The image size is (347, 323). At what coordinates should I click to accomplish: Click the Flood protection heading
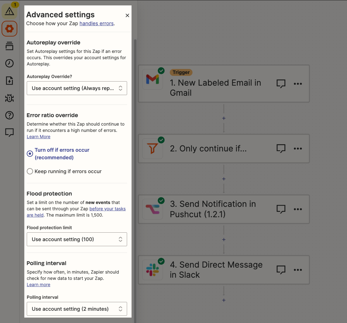pyautogui.click(x=49, y=194)
